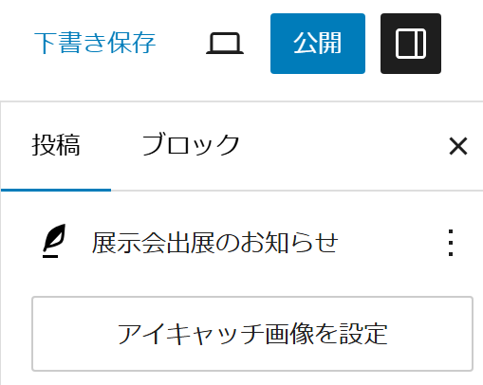Viewport: 483px width, 385px height.
Task: Save the draft via 下書き保存
Action: click(x=95, y=44)
